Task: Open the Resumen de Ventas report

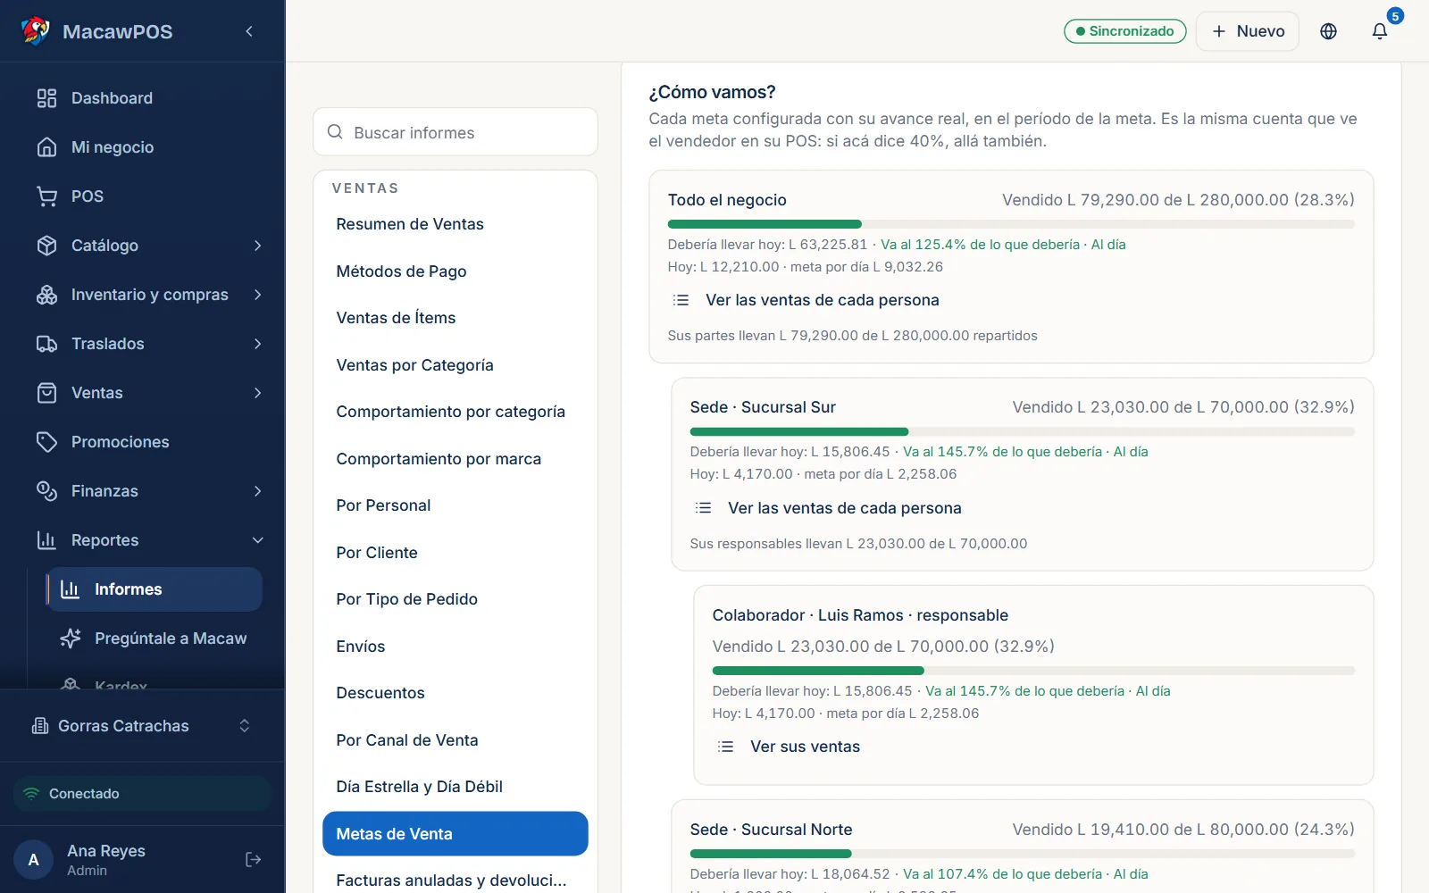Action: 455,224
